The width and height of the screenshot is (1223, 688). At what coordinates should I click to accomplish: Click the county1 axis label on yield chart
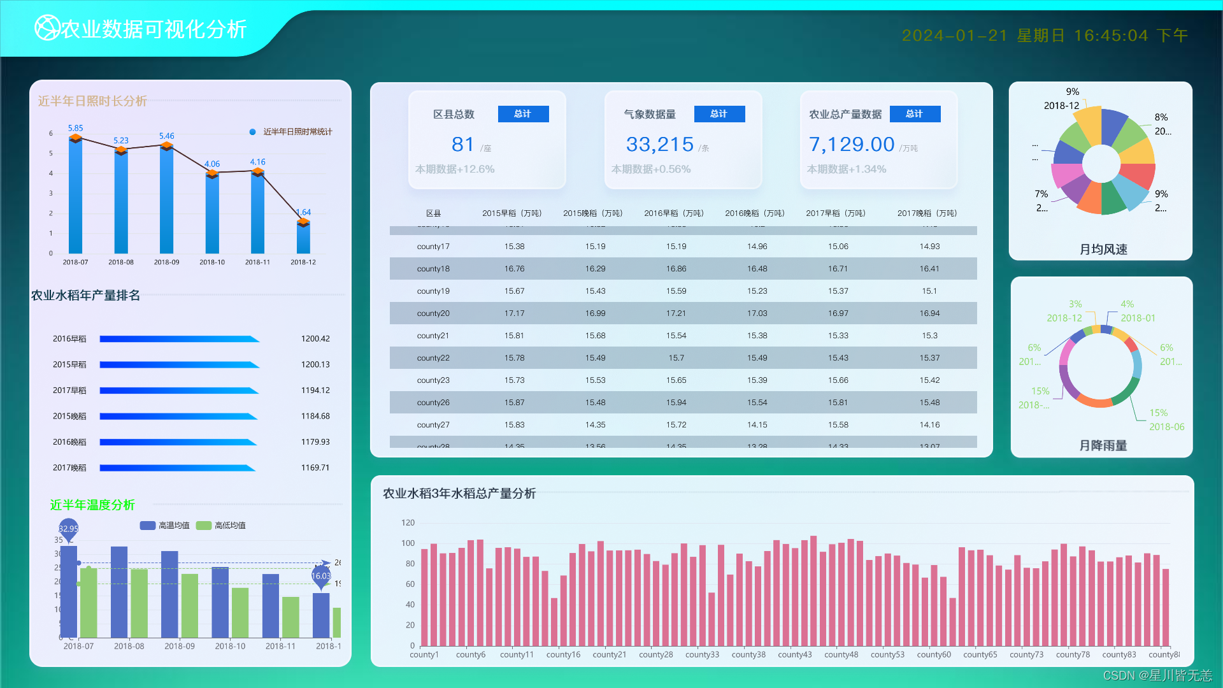point(424,655)
